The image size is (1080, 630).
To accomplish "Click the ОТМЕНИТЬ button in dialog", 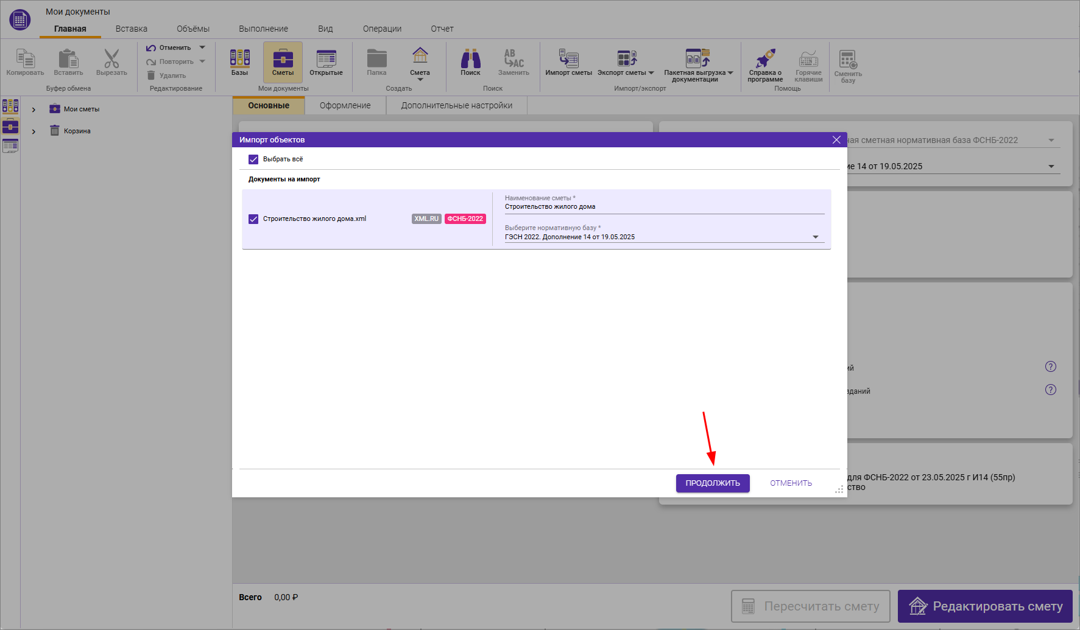I will [791, 483].
